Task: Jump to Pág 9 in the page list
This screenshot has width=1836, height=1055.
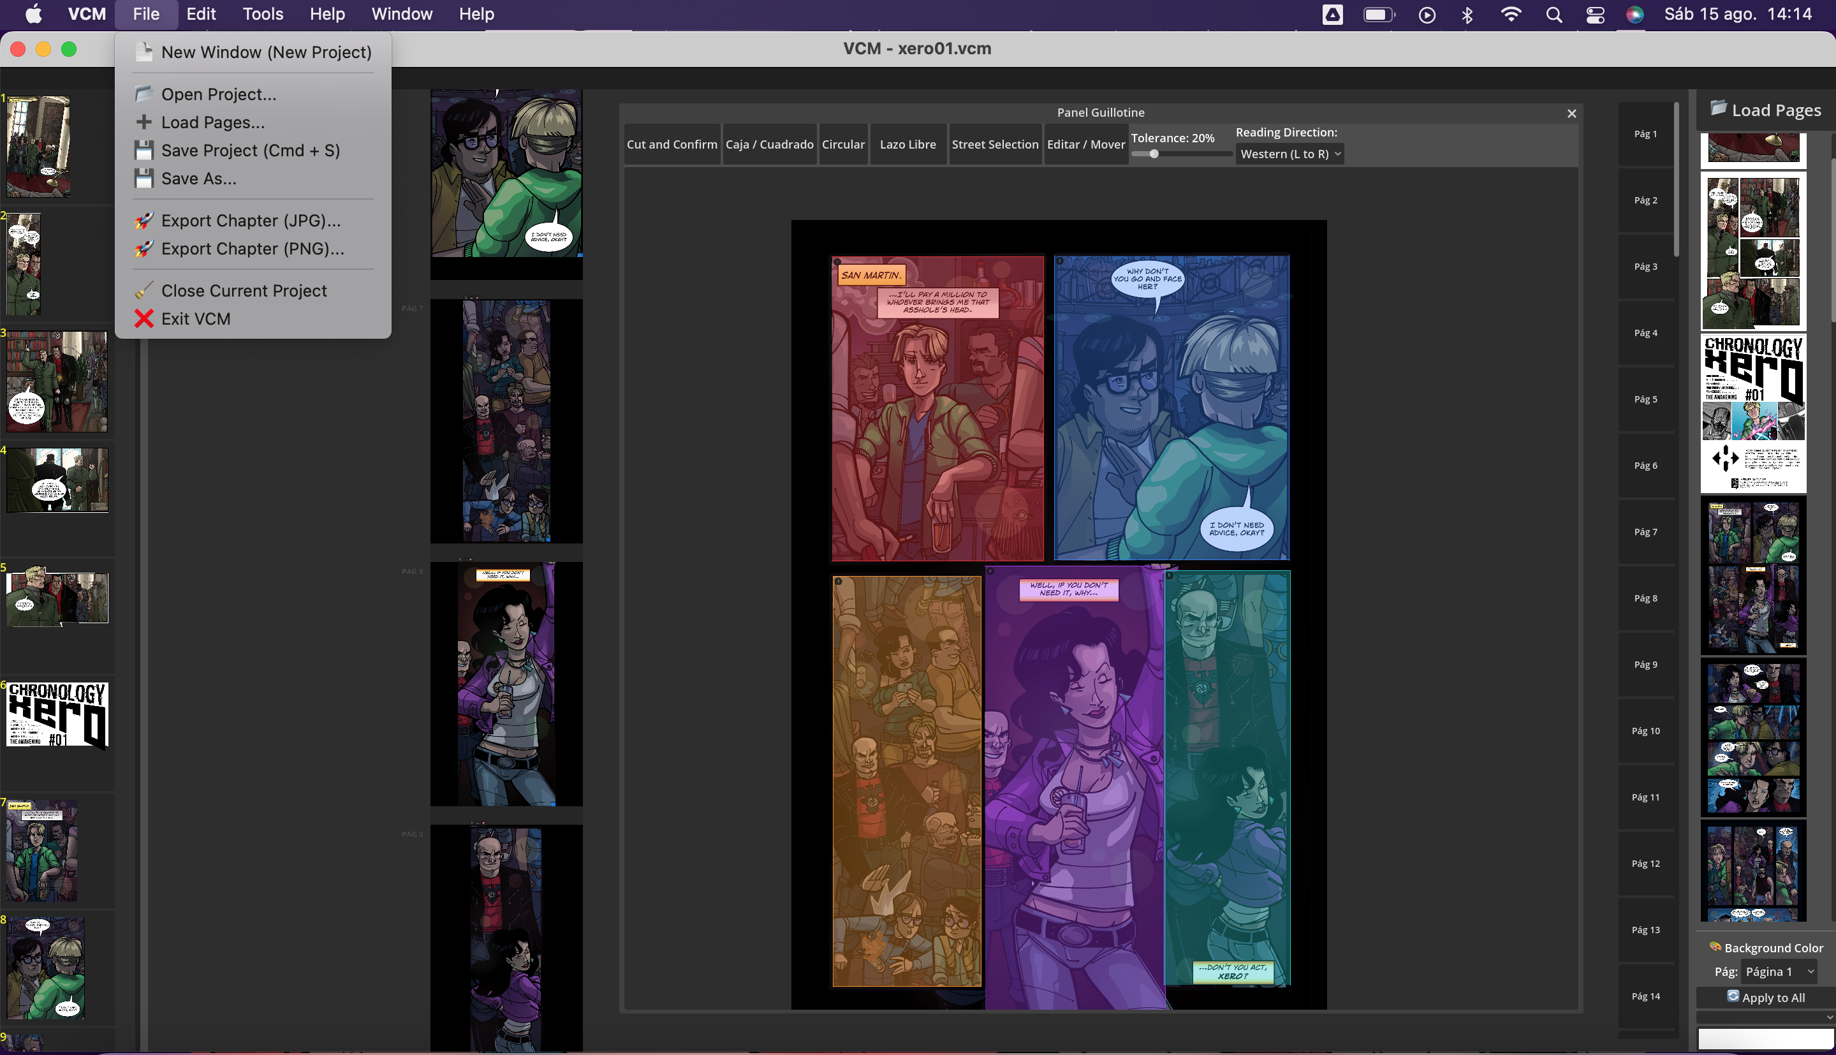Action: (1645, 665)
